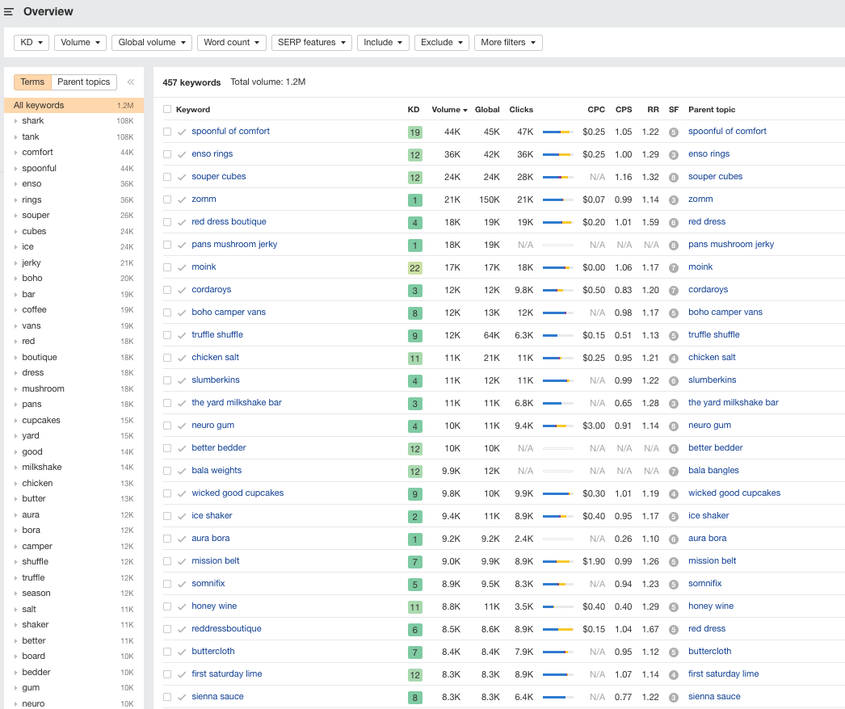Switch to the Terms tab
The height and width of the screenshot is (709, 845).
coord(32,82)
